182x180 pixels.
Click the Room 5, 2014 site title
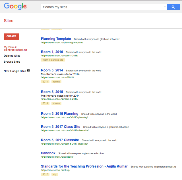click(52, 70)
